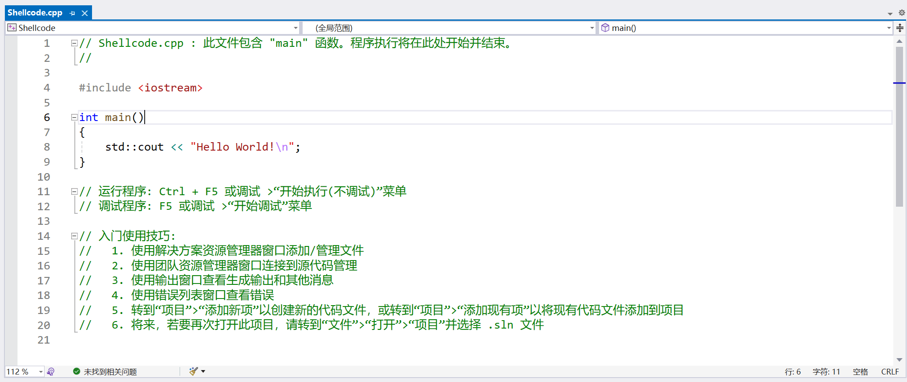Click the 空格 indentation indicator
The height and width of the screenshot is (382, 907).
pyautogui.click(x=860, y=372)
